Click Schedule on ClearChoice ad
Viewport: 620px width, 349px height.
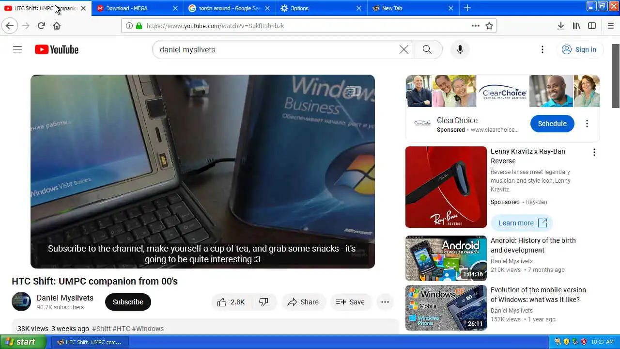coord(552,124)
